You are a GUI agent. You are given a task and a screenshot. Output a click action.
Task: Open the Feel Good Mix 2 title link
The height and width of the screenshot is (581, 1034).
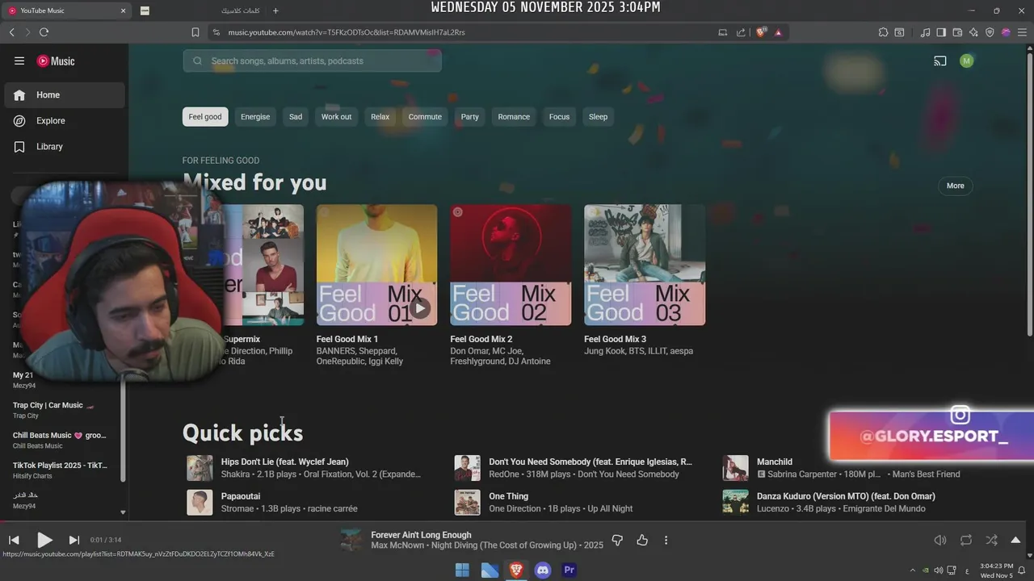pyautogui.click(x=481, y=339)
